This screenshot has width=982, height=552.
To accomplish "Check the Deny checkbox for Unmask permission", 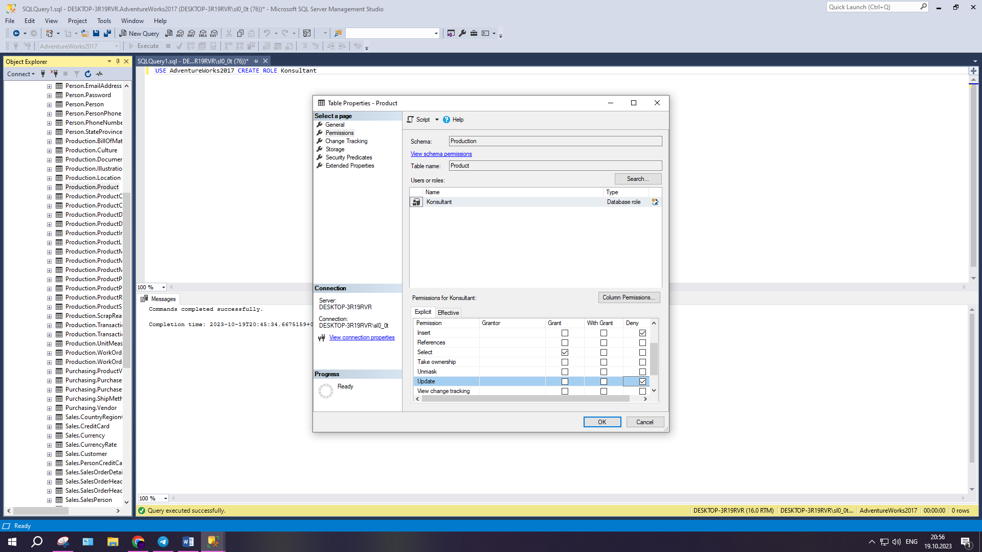I will pos(642,372).
